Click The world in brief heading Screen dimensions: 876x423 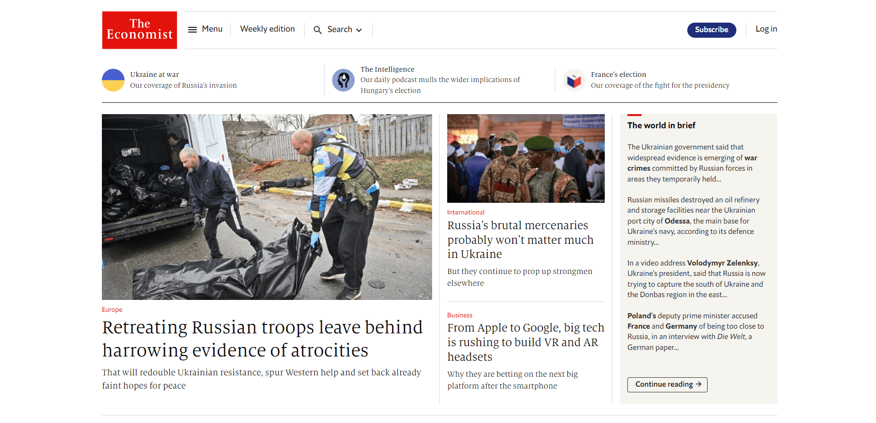pos(661,125)
